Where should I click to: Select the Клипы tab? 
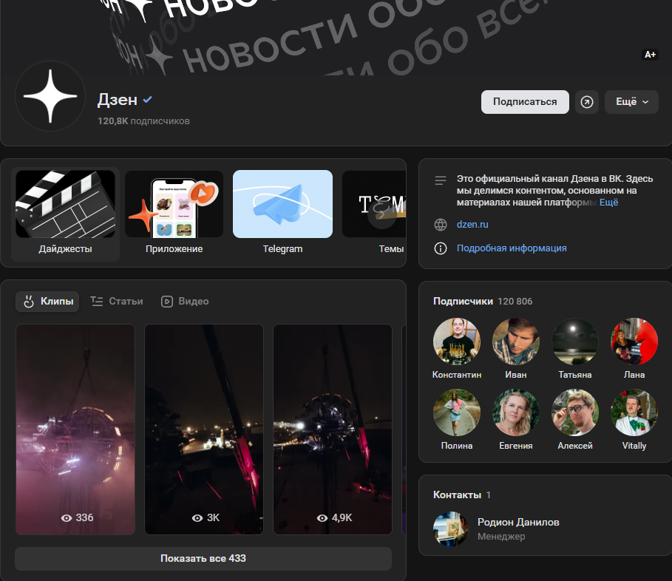click(48, 302)
